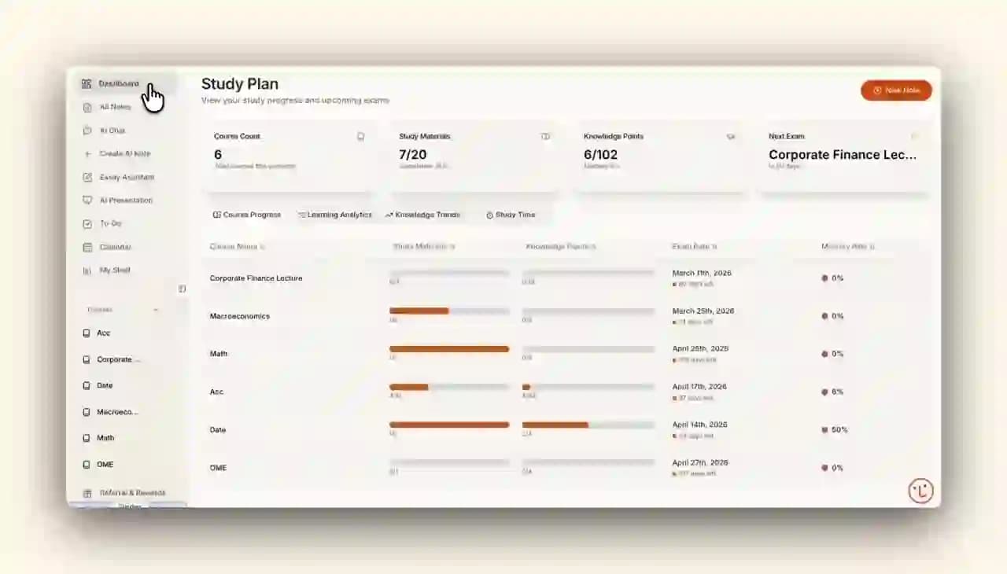
Task: Select the Macroeco... course in the sidebar
Action: click(116, 412)
